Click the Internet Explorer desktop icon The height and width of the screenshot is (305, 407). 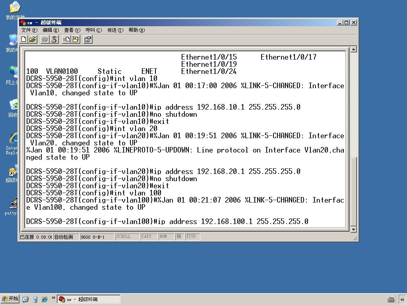point(12,144)
